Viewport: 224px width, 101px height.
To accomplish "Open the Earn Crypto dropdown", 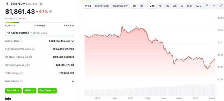I will coord(47,90).
